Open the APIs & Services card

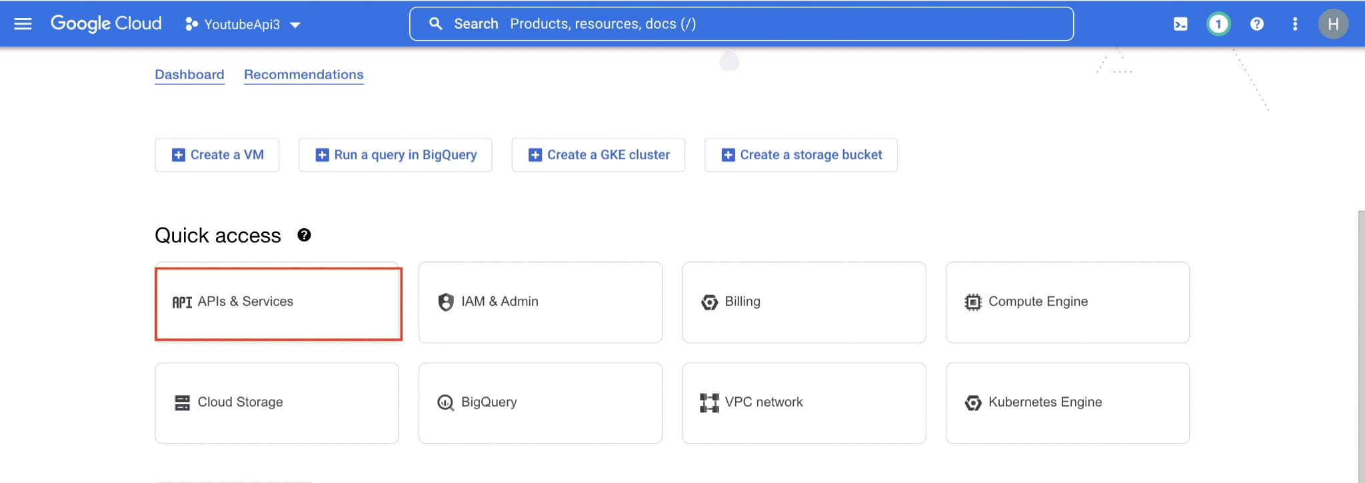(x=277, y=303)
